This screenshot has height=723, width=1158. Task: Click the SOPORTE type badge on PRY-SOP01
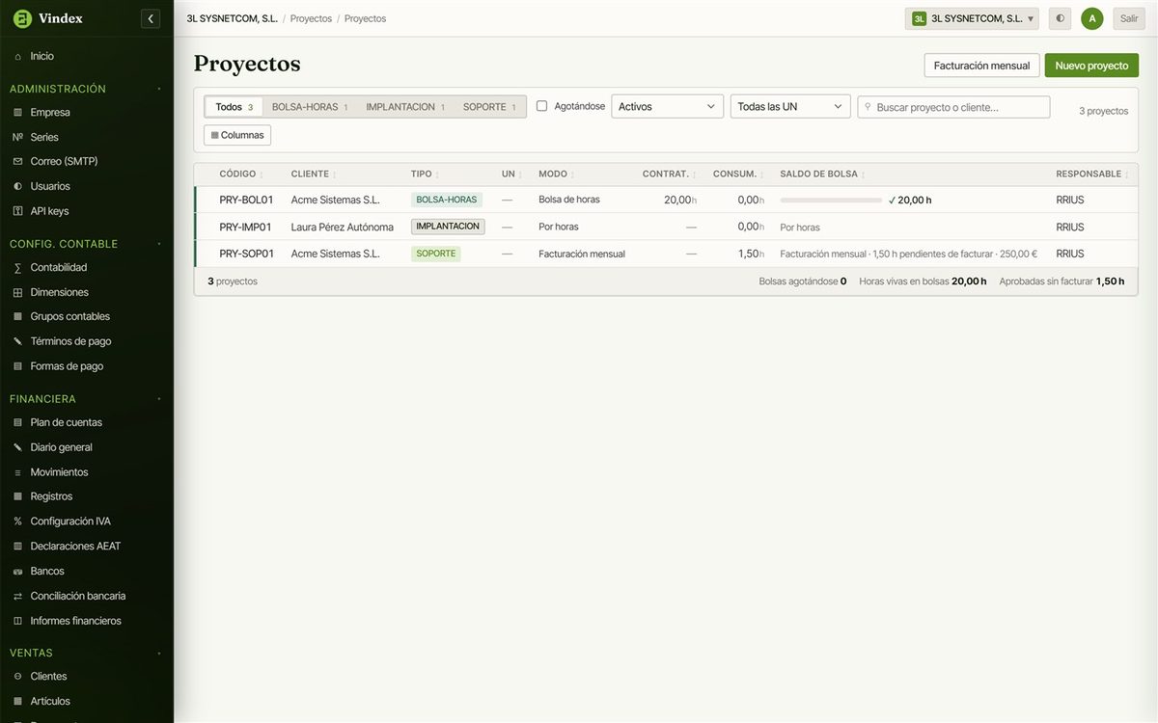[436, 254]
